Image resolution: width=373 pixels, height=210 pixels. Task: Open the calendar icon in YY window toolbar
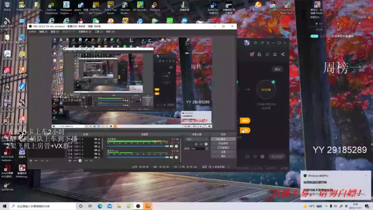267,54
